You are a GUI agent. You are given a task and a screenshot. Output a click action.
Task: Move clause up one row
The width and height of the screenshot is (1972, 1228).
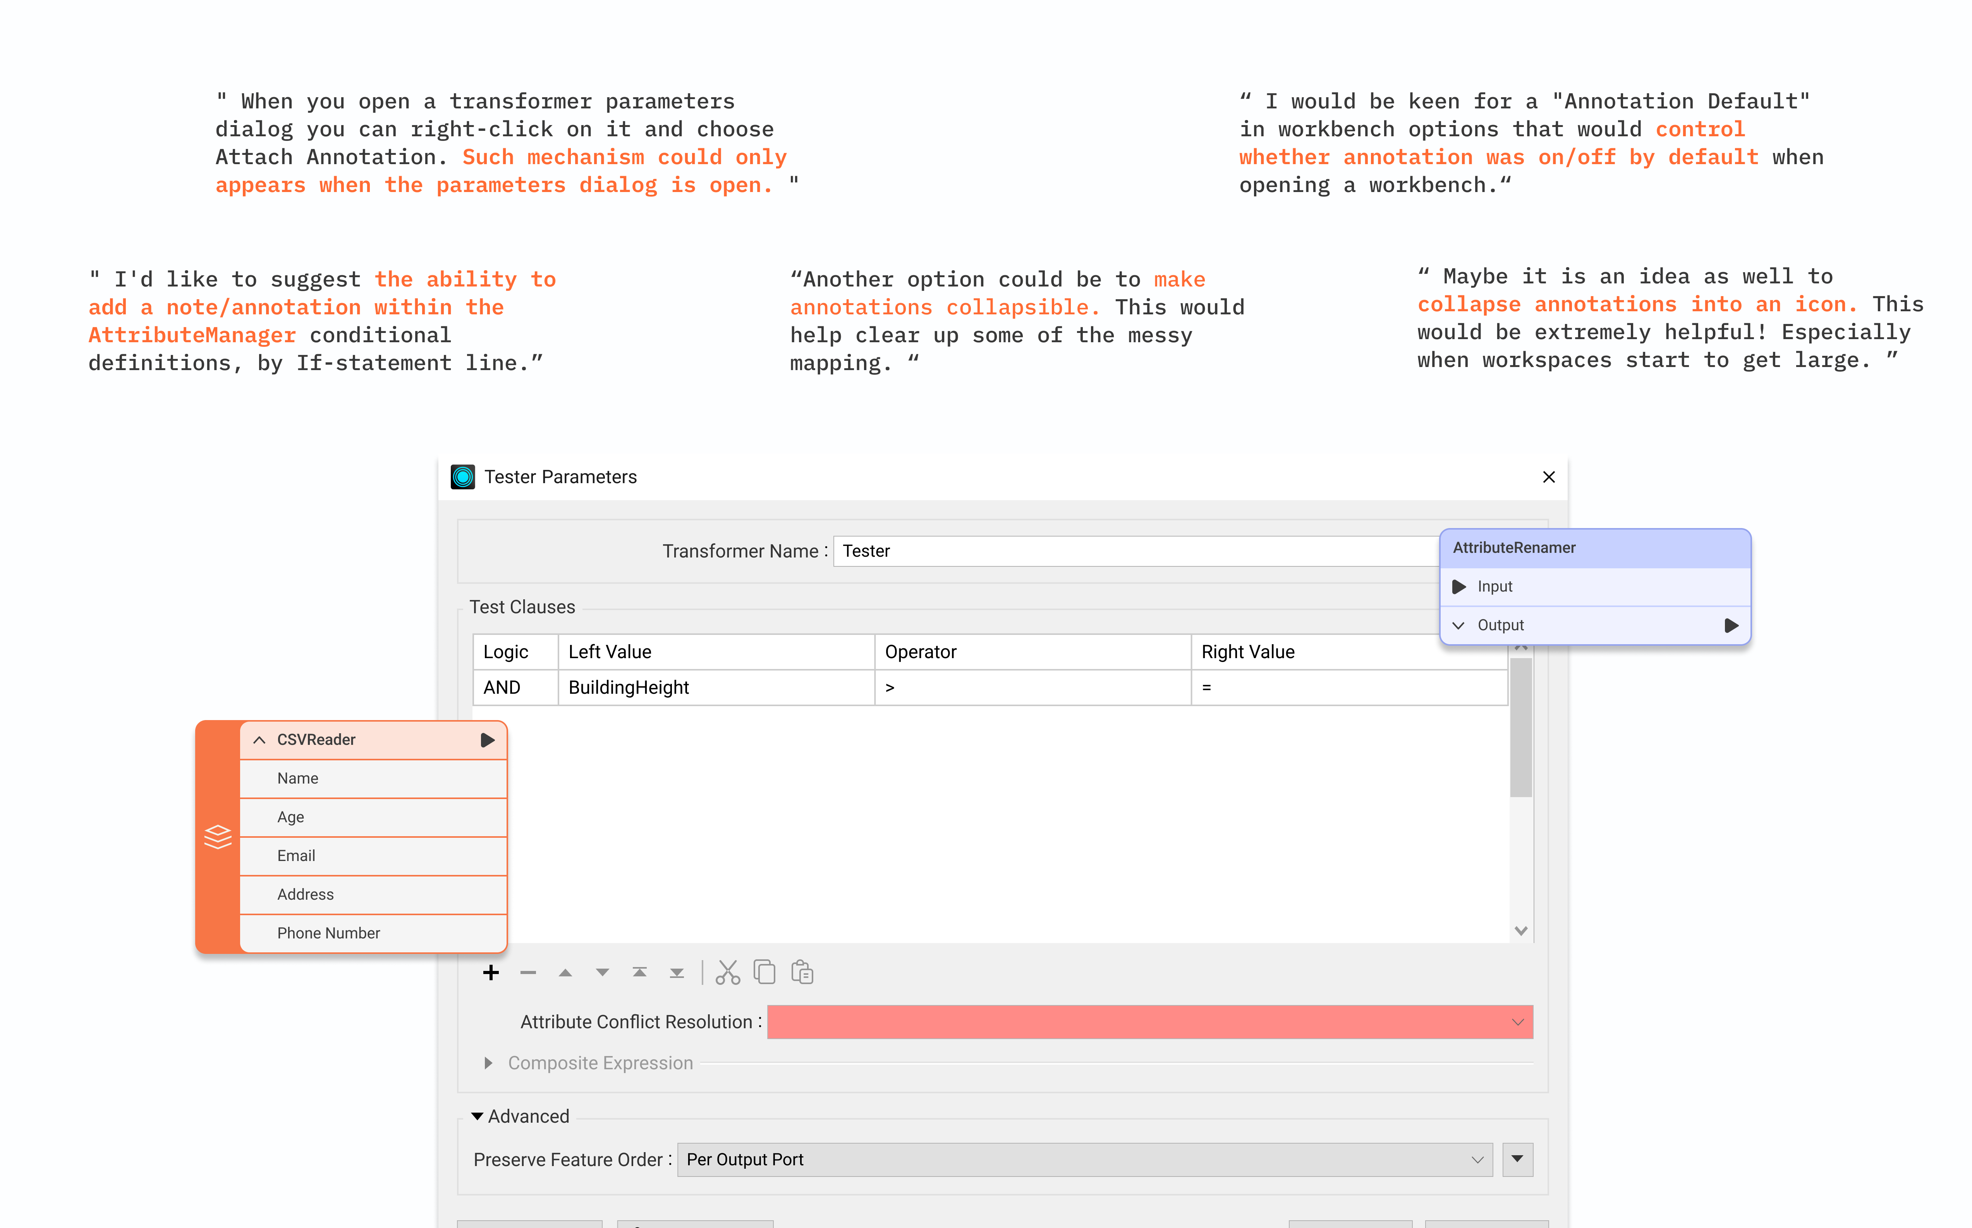565,972
